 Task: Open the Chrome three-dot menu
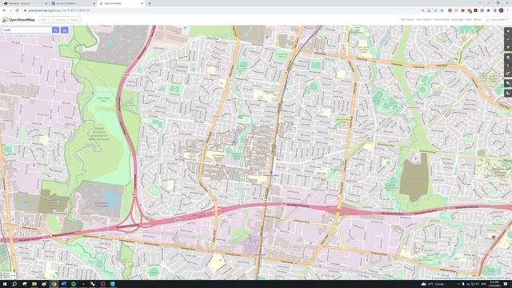(508, 10)
